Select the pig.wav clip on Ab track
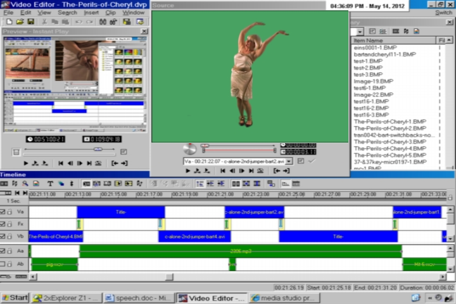 click(54, 265)
